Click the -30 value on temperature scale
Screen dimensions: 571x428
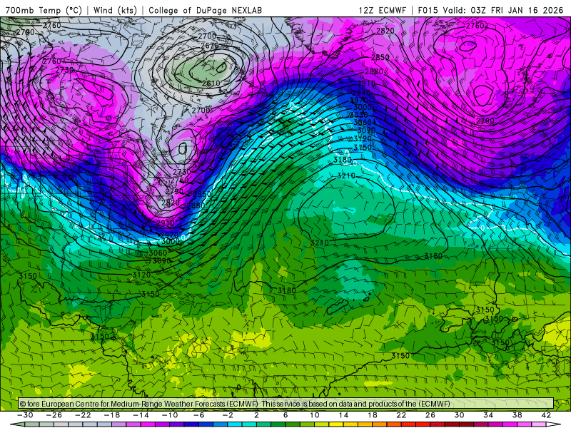tap(25, 415)
